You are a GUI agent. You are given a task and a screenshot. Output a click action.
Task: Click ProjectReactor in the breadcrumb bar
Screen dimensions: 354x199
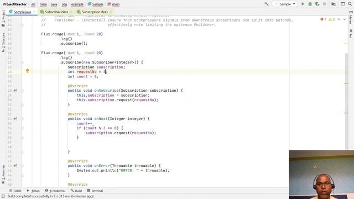click(x=15, y=4)
